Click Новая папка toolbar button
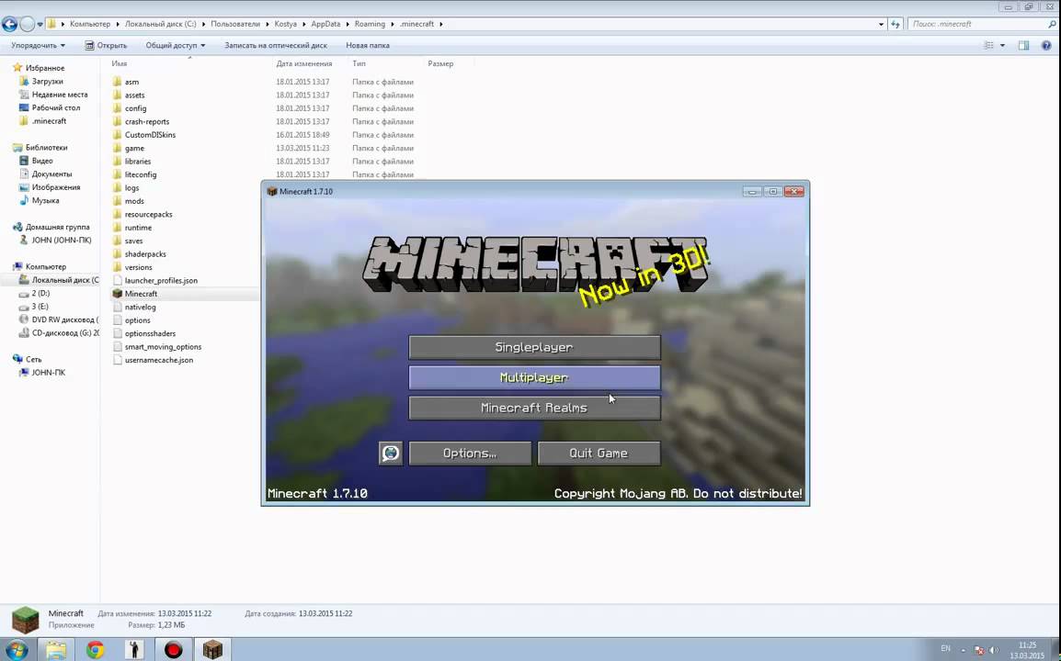The width and height of the screenshot is (1061, 661). click(368, 45)
